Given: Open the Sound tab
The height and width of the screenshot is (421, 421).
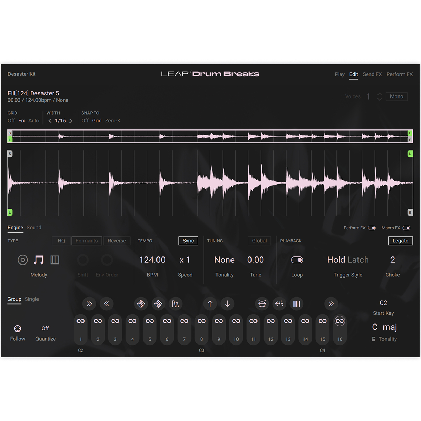Looking at the screenshot, I should coord(34,228).
